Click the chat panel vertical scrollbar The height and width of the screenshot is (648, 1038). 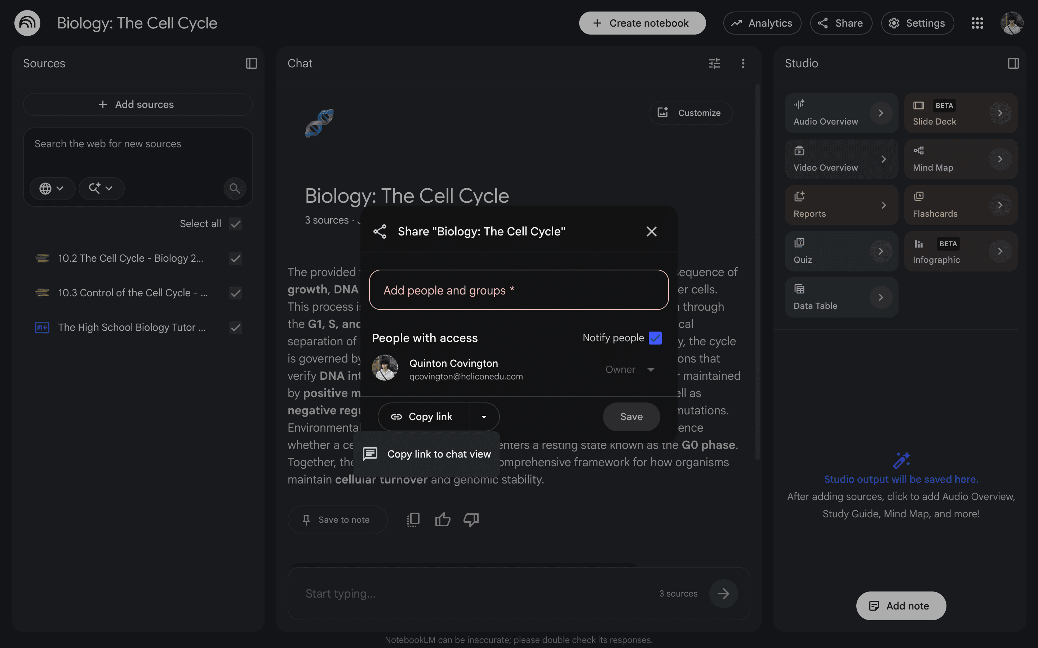click(757, 272)
